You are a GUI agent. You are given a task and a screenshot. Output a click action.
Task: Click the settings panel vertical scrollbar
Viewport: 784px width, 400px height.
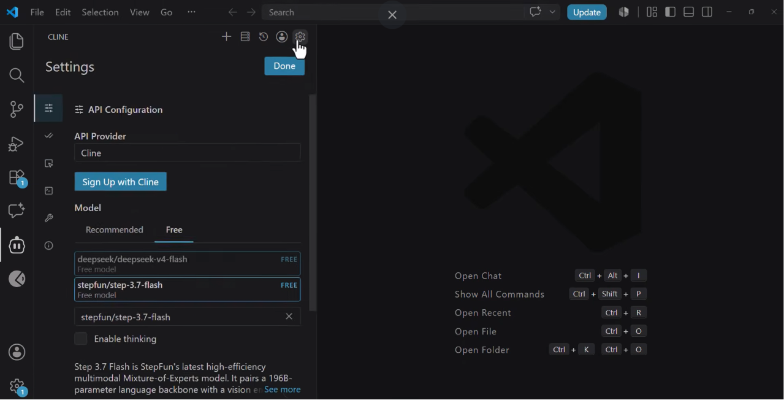pos(313,202)
